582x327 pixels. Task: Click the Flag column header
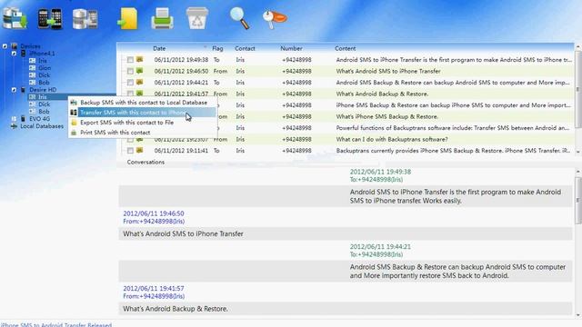(x=217, y=48)
